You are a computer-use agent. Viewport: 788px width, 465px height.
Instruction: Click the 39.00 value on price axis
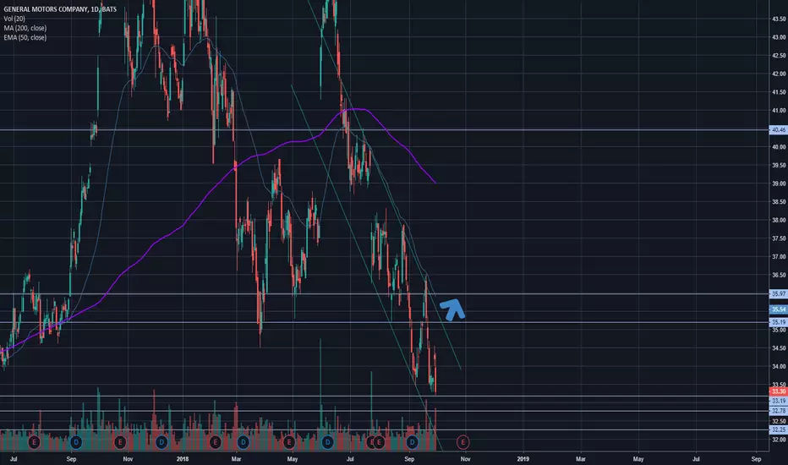[x=779, y=184]
